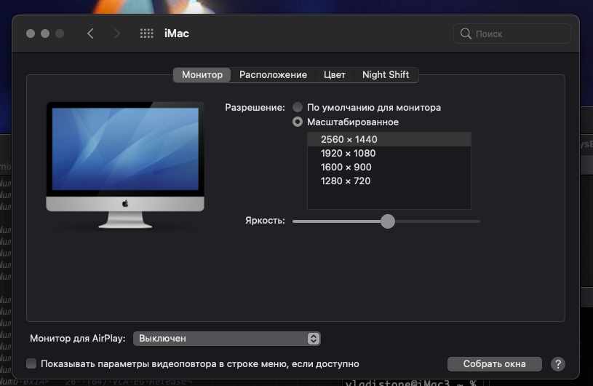Viewport: 593px width, 386px height.
Task: Click the Собрать окна button
Action: pos(494,364)
